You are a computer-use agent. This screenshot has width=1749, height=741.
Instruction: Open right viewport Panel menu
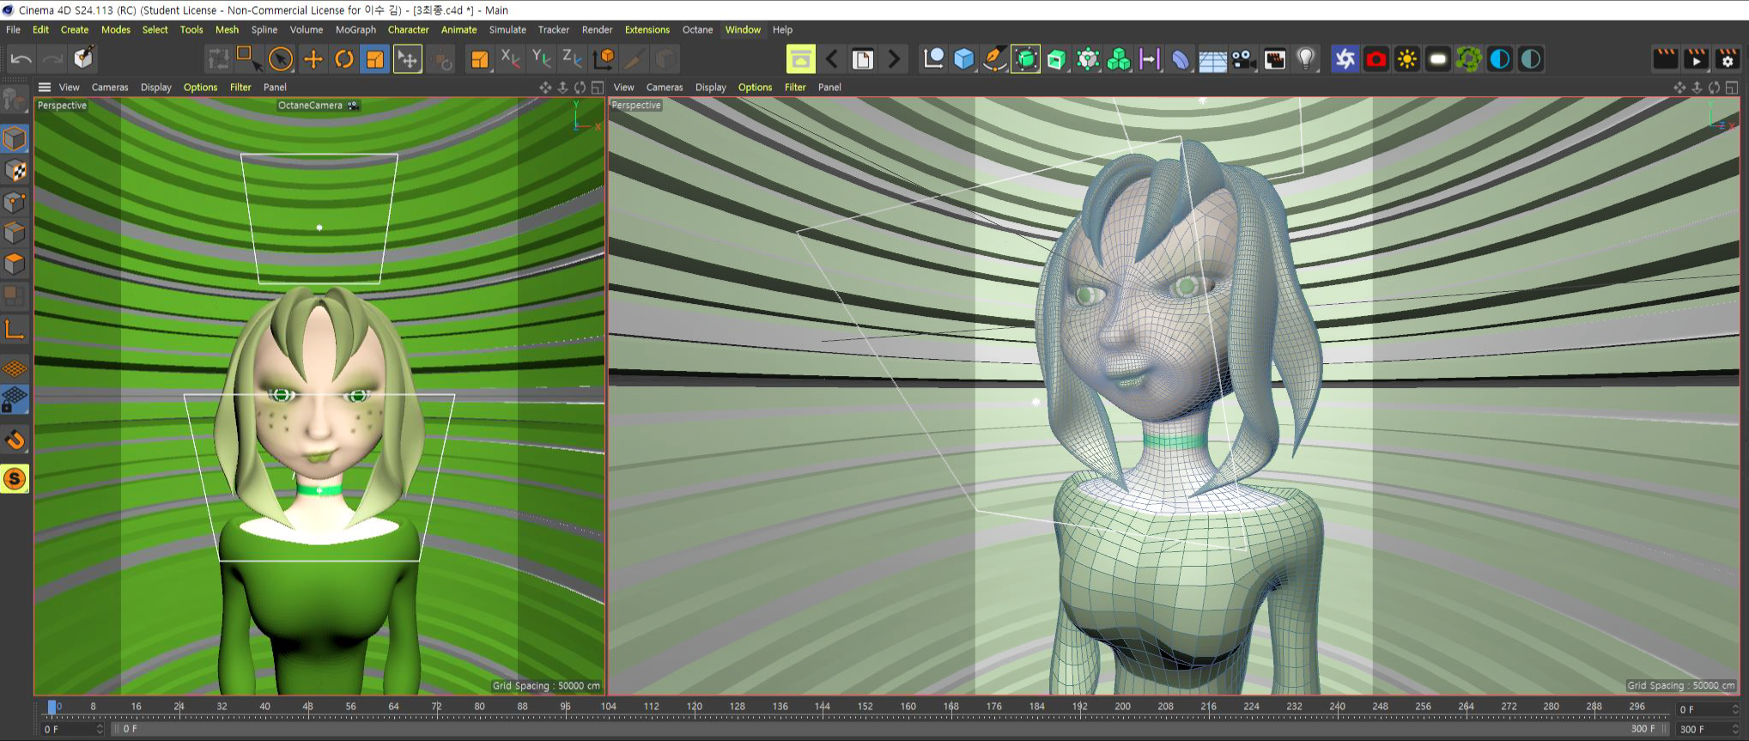tap(829, 87)
